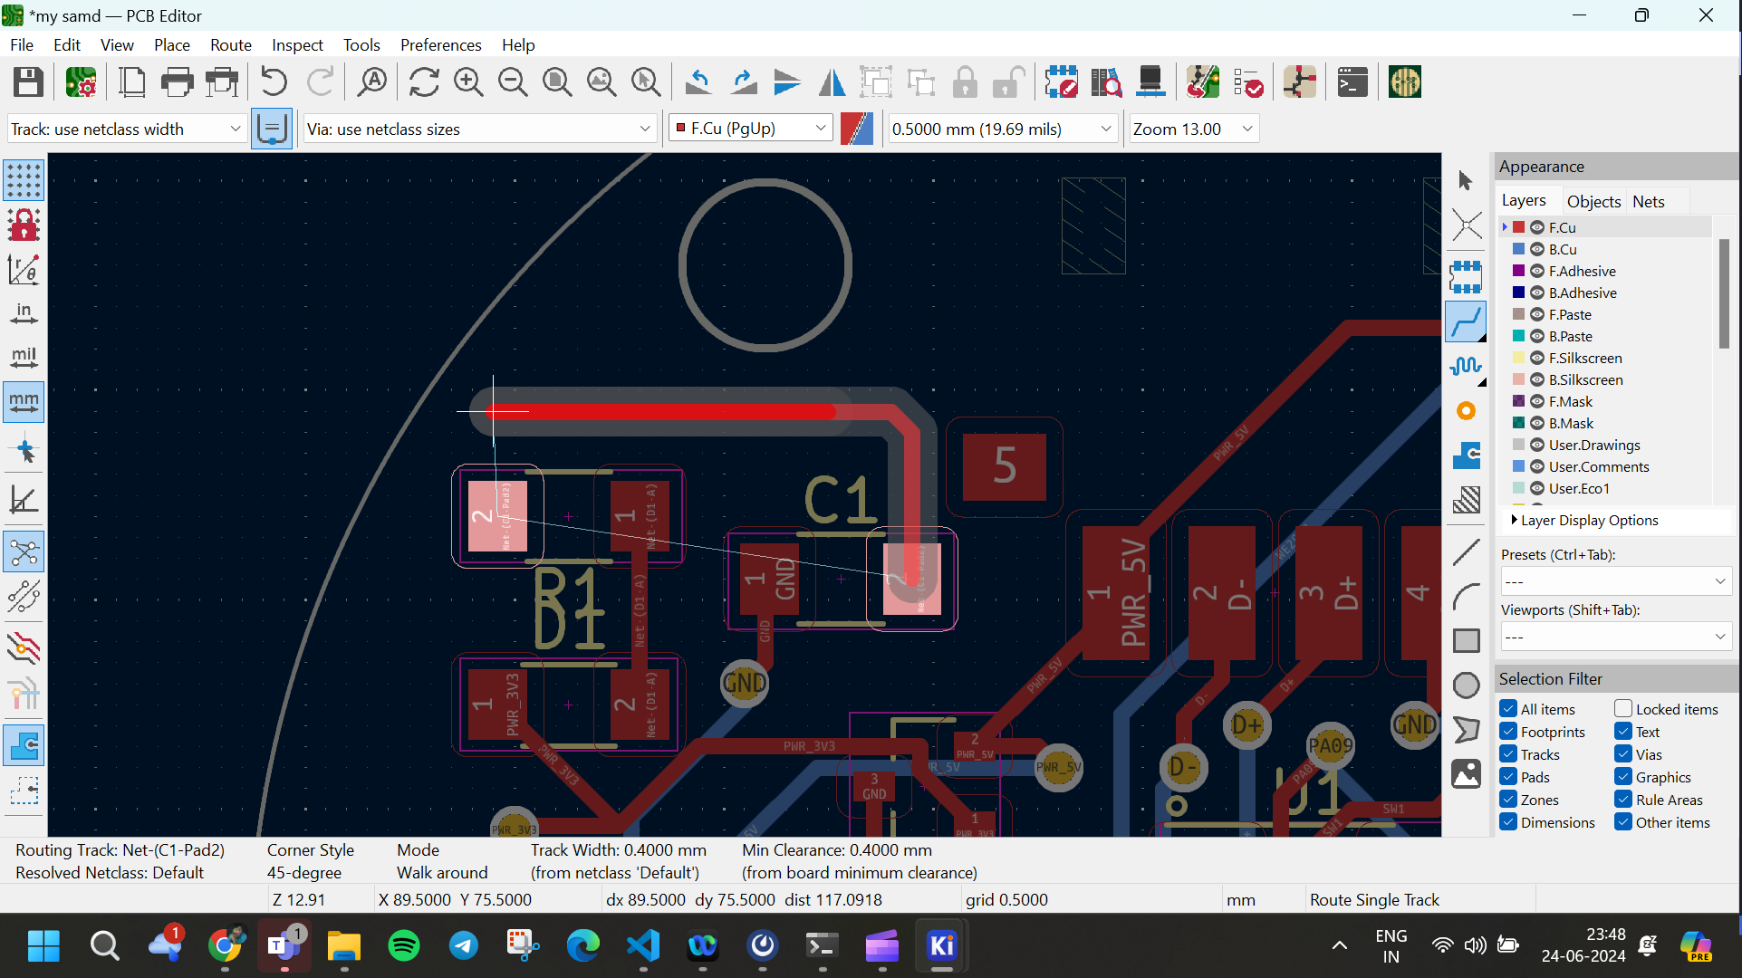The width and height of the screenshot is (1742, 978).
Task: Open the Find text tool
Action: [x=372, y=82]
